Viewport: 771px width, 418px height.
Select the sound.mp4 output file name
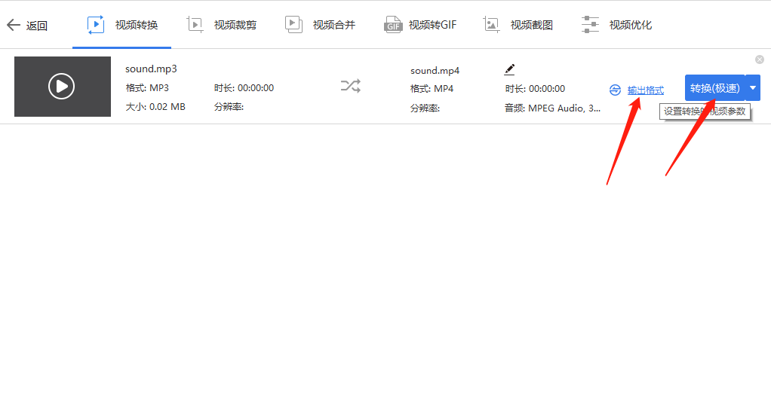coord(435,71)
